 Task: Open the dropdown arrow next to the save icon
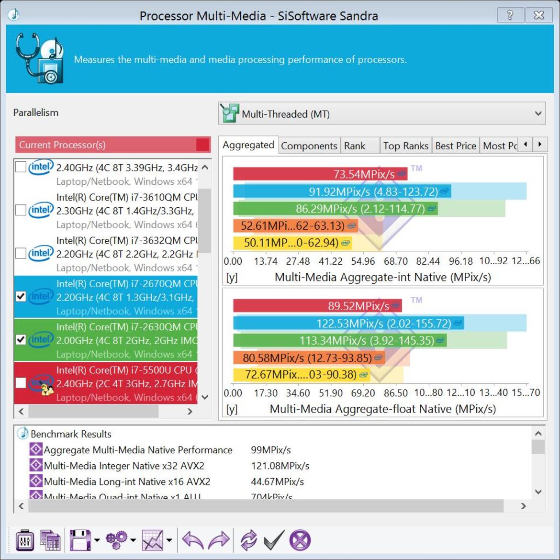tap(97, 540)
